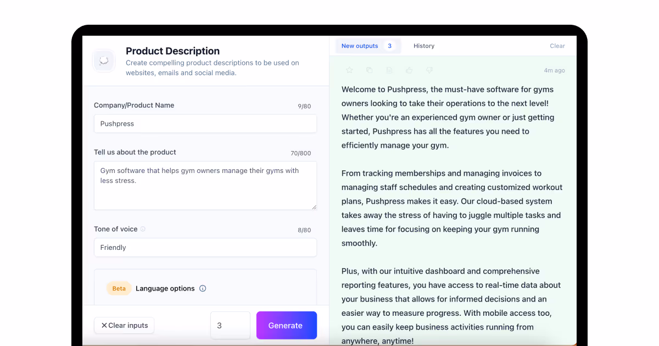Click the Clear inputs button
659x346 pixels.
(124, 326)
